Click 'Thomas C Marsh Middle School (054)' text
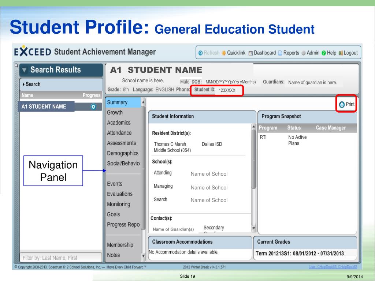This screenshot has height=281, width=375. coord(172,147)
